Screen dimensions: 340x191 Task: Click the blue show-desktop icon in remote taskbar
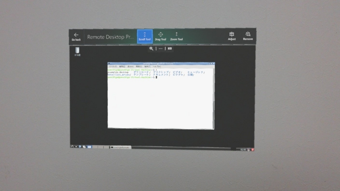point(89,147)
